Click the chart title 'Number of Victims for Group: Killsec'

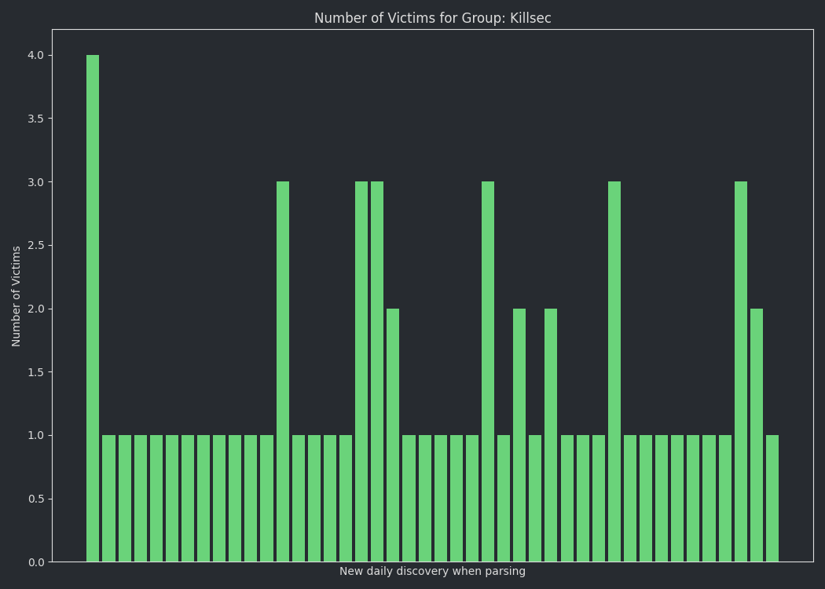coord(432,18)
